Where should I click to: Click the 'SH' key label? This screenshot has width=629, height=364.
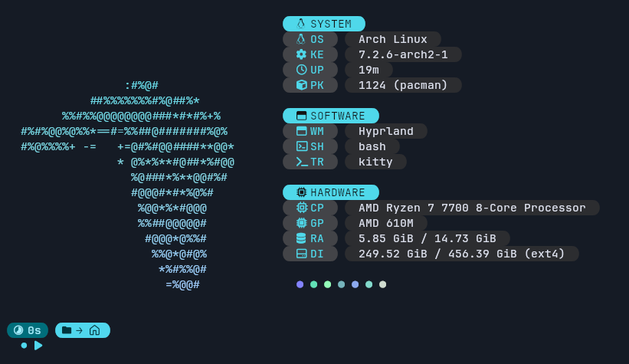click(317, 146)
